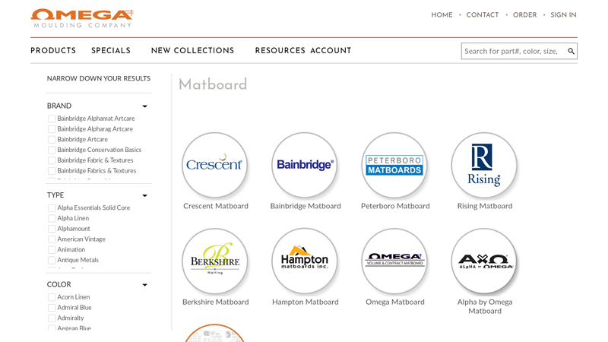Select the Peterboro Matboards logo
The height and width of the screenshot is (342, 608).
[394, 165]
